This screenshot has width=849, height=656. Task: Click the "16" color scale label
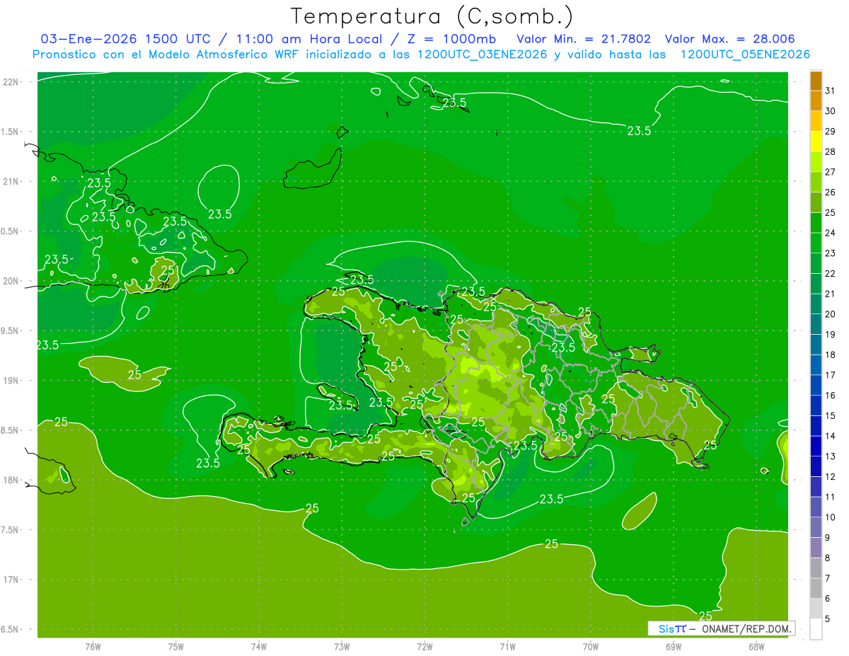pyautogui.click(x=831, y=396)
